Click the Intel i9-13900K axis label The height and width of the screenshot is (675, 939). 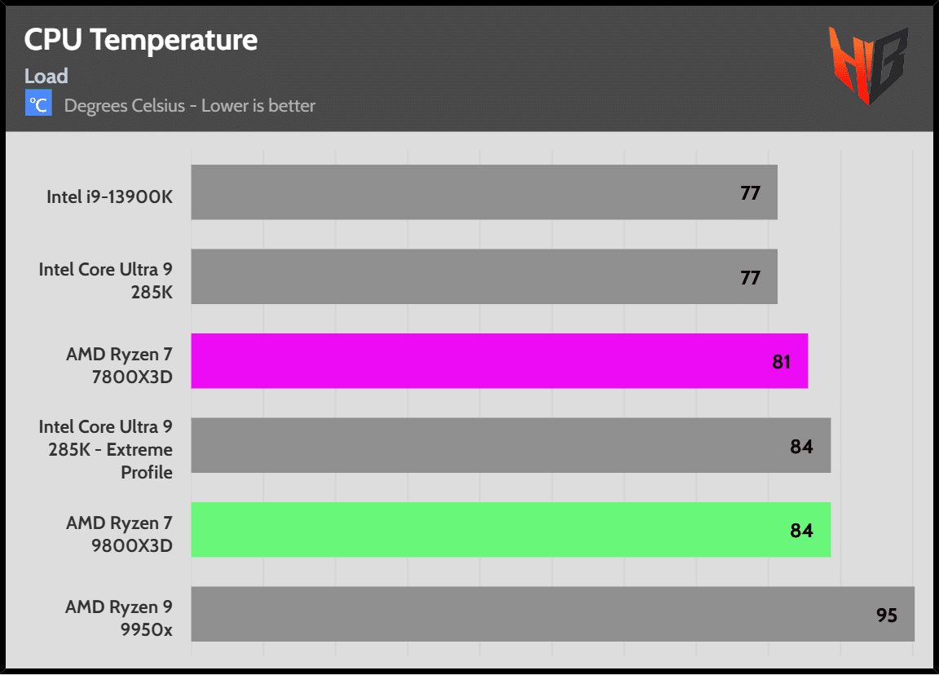tap(109, 196)
